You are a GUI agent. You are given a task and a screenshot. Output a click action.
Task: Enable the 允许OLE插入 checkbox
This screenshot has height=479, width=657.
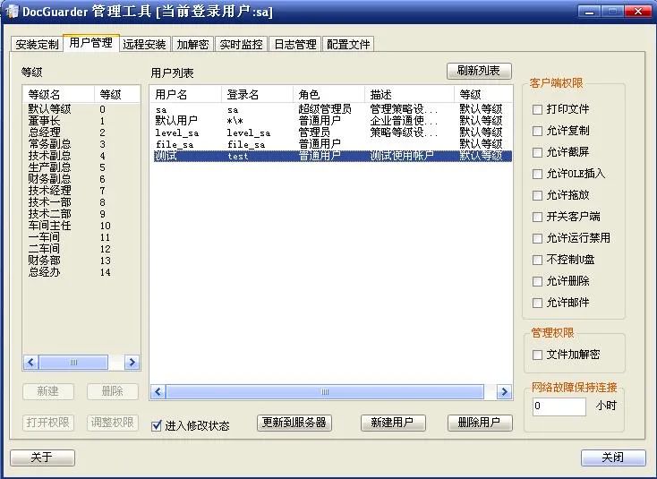tap(537, 174)
